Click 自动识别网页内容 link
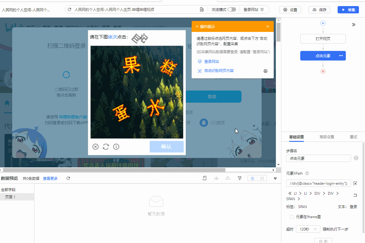This screenshot has height=243, width=365. (x=219, y=71)
